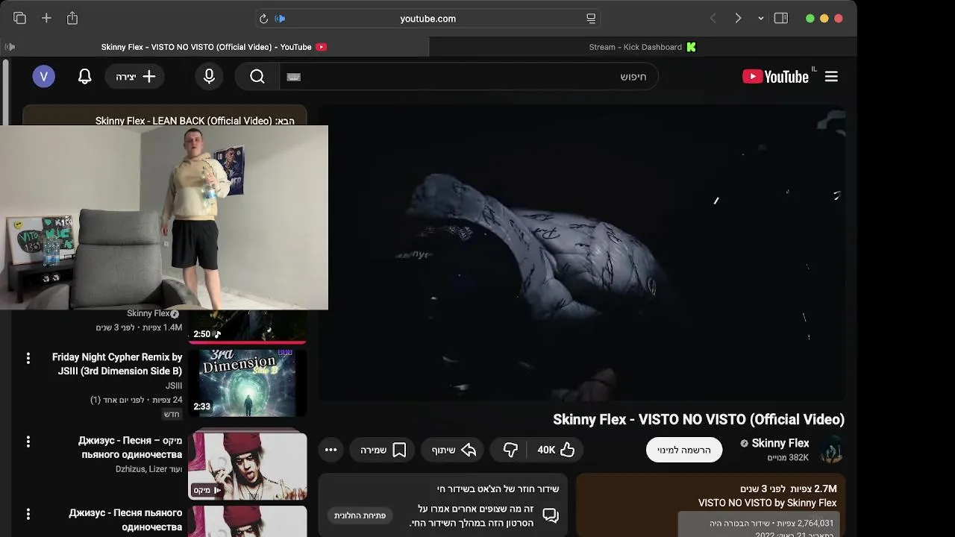955x537 pixels.
Task: Open Safari share icon
Action: (x=72, y=18)
